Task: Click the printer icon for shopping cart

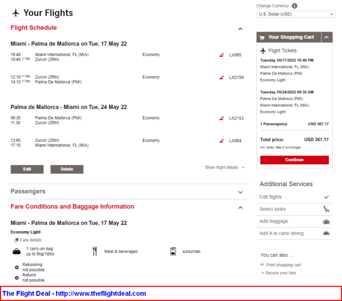Action: pos(262,265)
